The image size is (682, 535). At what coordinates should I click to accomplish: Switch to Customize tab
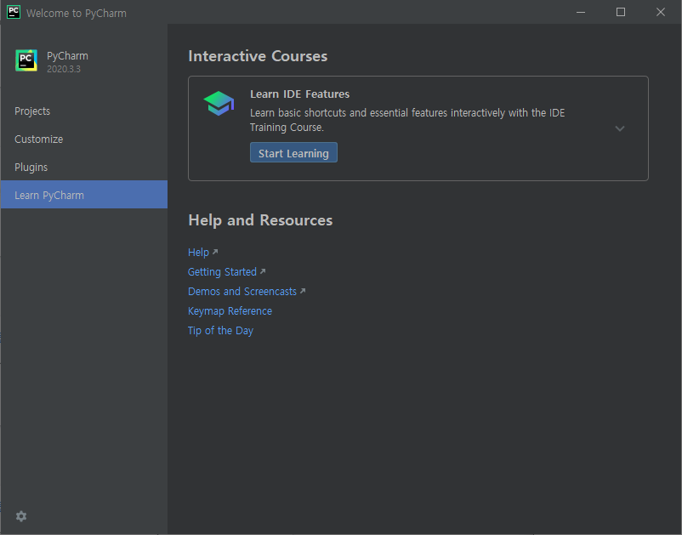pyautogui.click(x=84, y=139)
